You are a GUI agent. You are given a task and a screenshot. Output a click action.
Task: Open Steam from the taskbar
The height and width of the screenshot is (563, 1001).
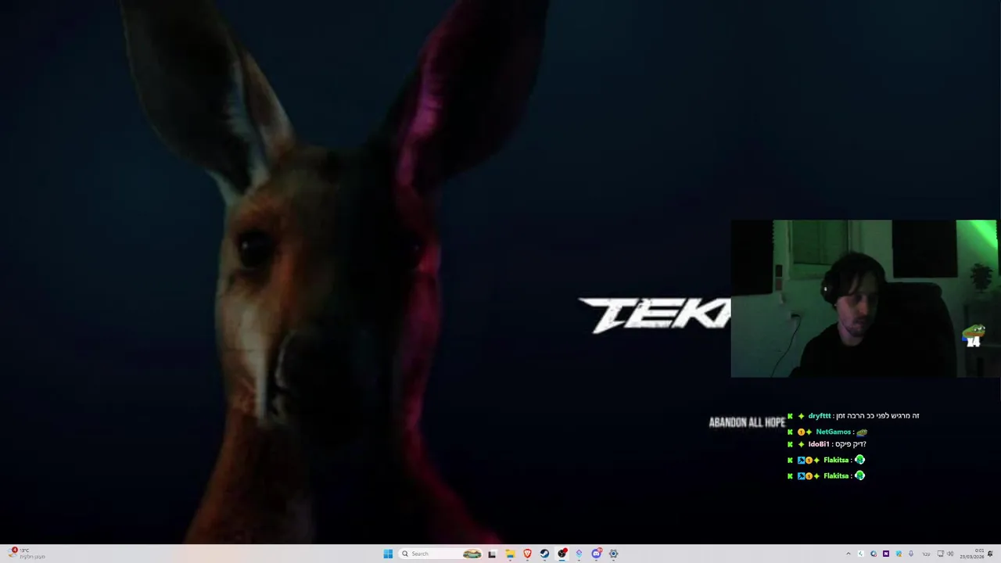coord(544,554)
